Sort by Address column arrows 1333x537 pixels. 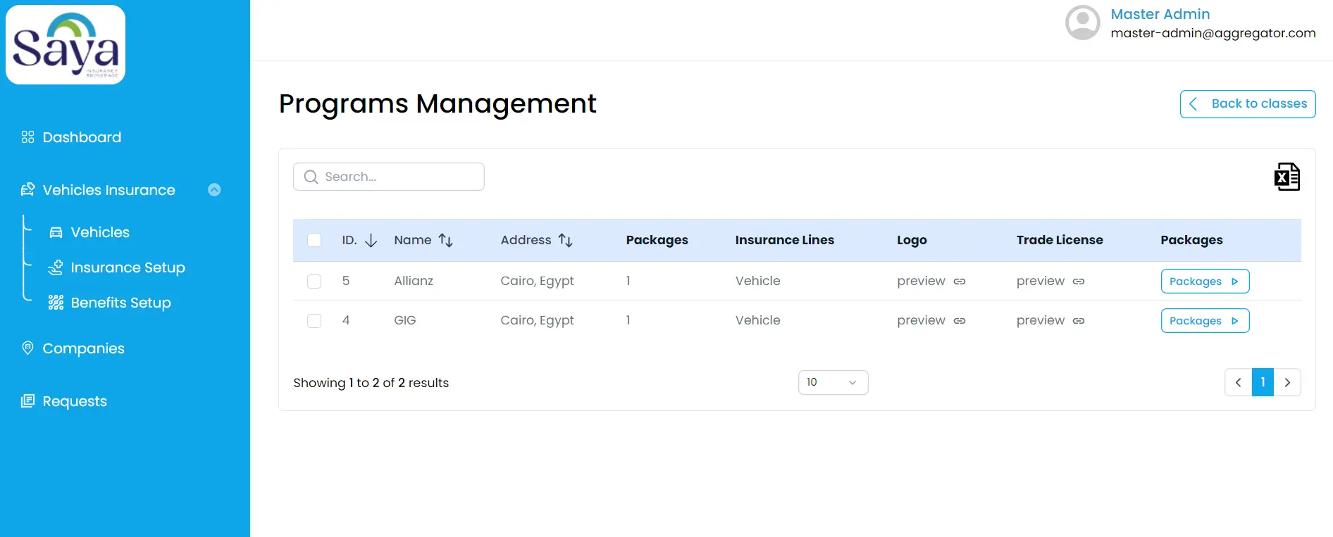pos(565,241)
